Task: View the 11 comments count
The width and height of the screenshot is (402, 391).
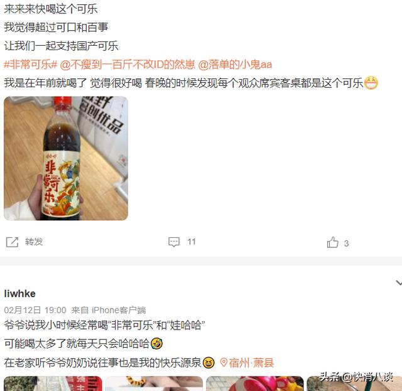Action: (x=192, y=242)
